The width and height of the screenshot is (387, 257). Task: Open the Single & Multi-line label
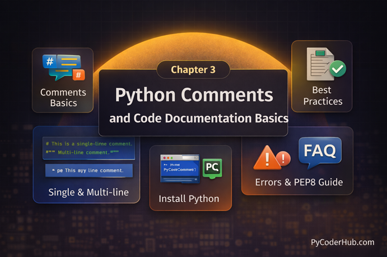click(88, 192)
